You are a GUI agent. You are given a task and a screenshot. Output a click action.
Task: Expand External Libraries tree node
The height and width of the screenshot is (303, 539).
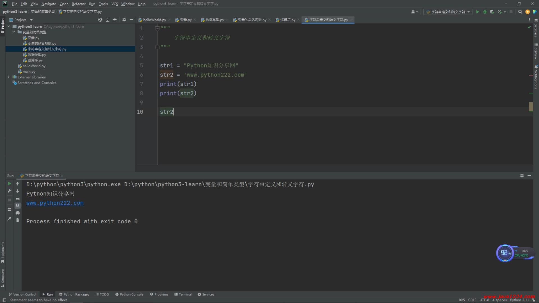coord(9,77)
